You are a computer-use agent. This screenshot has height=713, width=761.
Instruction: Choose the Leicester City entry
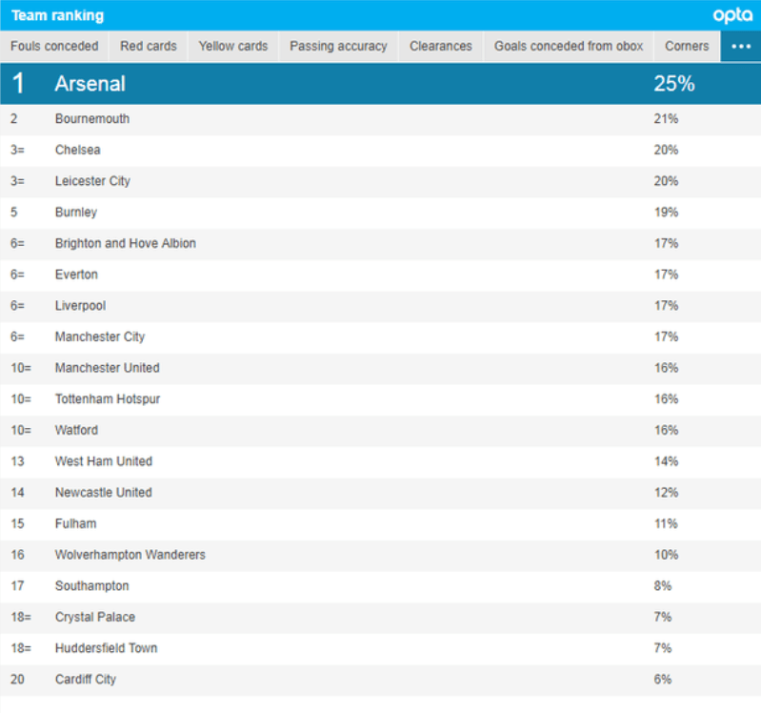tap(381, 181)
